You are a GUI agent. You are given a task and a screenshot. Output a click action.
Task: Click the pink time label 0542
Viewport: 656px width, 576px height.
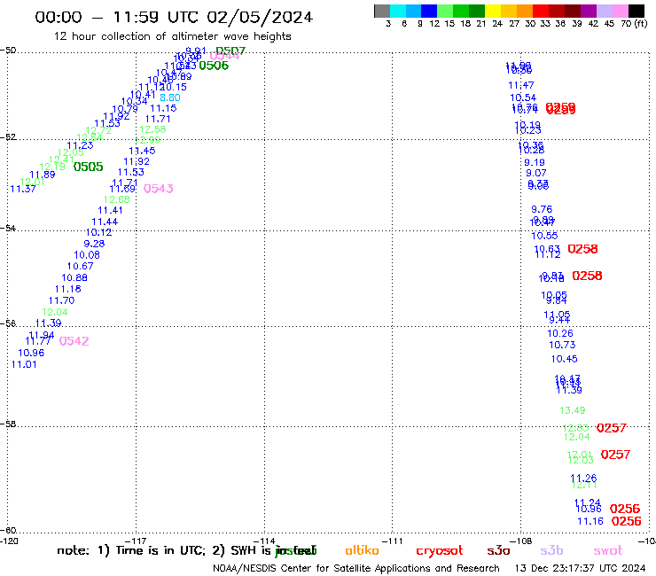(x=74, y=341)
